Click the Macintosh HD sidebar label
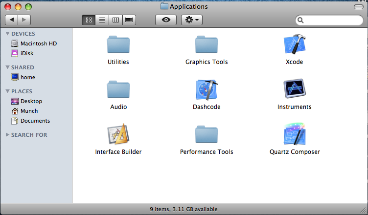The width and height of the screenshot is (368, 215). point(39,43)
